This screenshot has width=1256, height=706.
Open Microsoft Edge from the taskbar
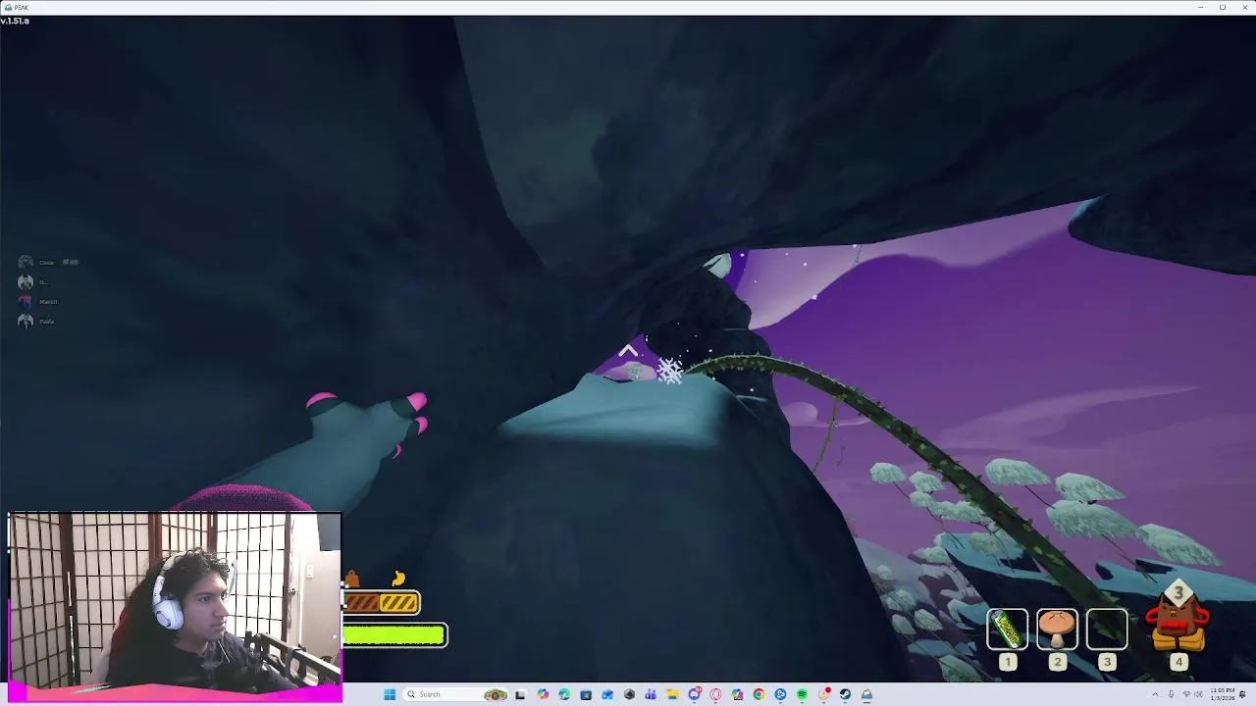(564, 695)
